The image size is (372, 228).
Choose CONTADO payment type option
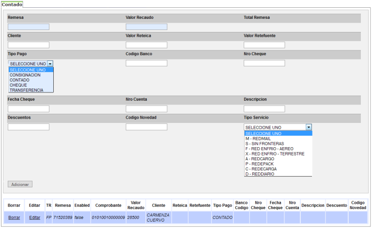point(20,80)
